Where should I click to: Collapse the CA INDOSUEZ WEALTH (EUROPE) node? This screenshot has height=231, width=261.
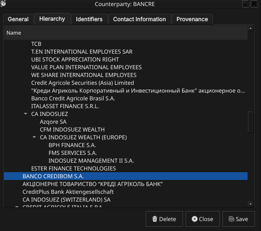(34, 137)
